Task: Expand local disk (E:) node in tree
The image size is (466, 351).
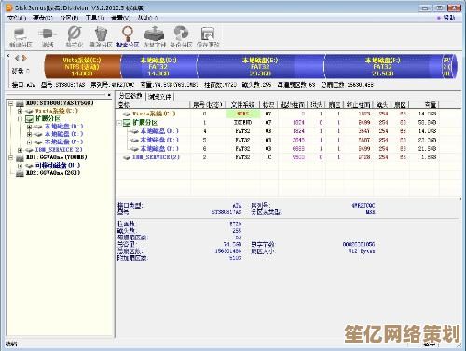Action: pos(29,134)
